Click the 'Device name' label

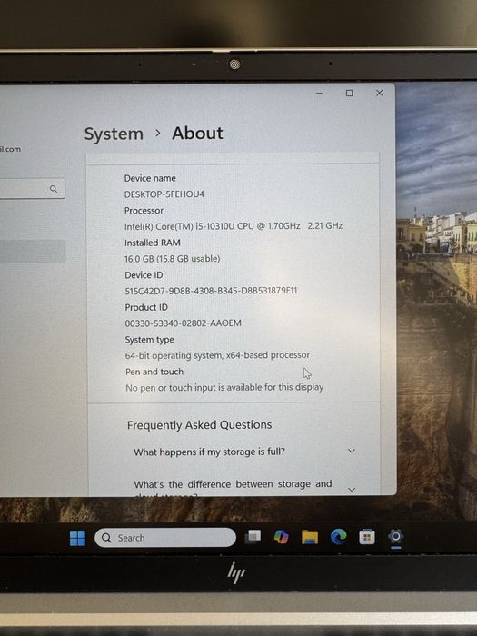coord(150,178)
